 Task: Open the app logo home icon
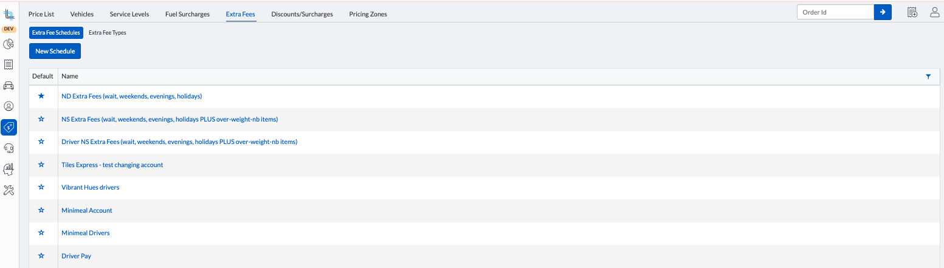click(x=9, y=15)
